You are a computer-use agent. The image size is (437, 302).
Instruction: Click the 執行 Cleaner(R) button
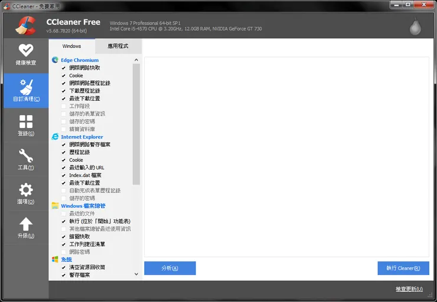403,268
